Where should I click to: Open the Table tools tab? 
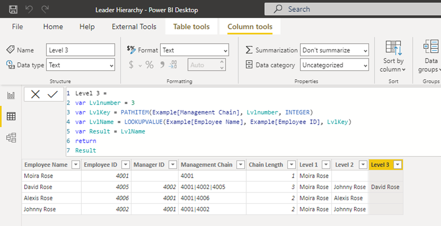(192, 27)
